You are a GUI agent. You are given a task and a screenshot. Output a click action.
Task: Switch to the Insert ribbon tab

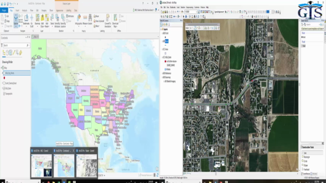click(x=17, y=10)
